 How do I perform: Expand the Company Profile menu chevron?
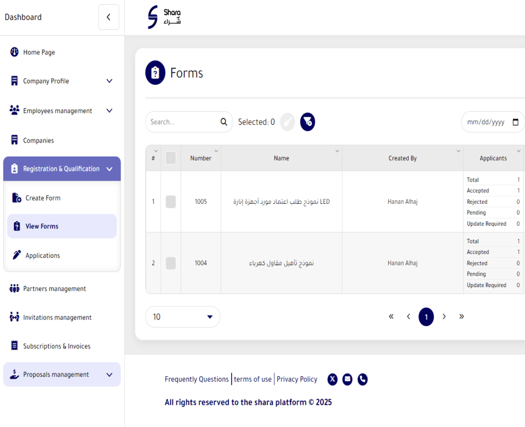[x=109, y=81]
